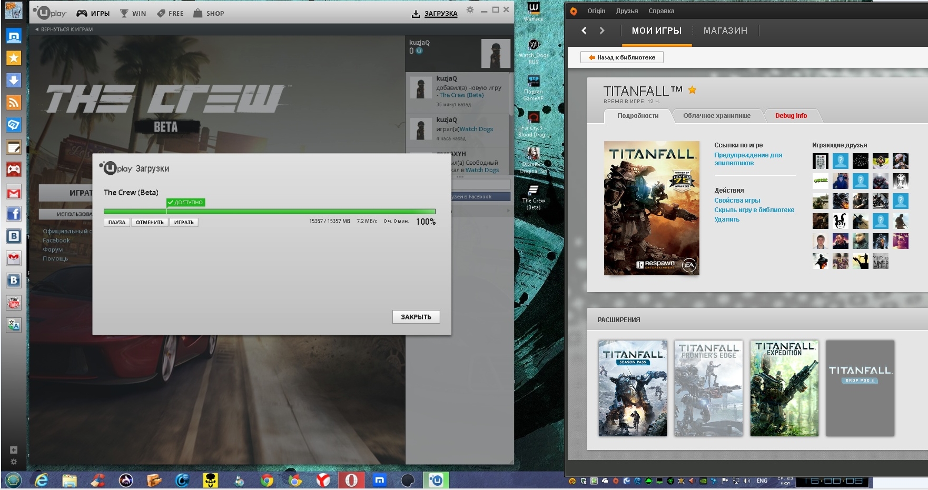
Task: Open the WIN rewards section in Uplay
Action: coord(133,13)
